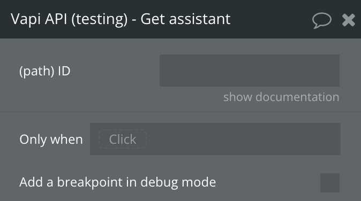Close the Get assistant property panel
The height and width of the screenshot is (201, 361).
349,20
